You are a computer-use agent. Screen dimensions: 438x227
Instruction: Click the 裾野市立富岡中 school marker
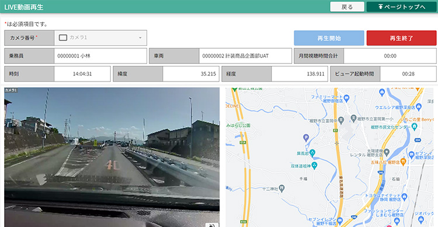341,120
